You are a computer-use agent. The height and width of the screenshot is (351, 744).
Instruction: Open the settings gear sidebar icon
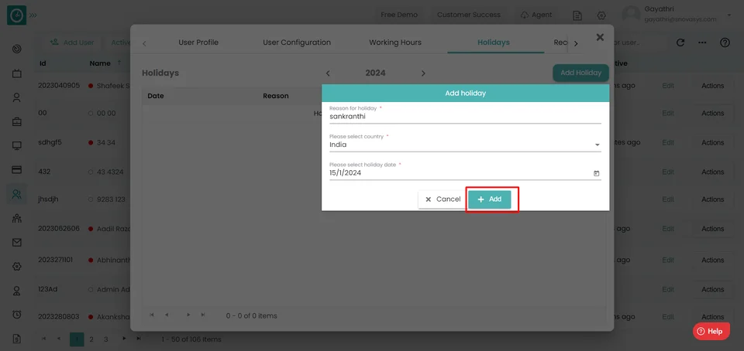[17, 266]
